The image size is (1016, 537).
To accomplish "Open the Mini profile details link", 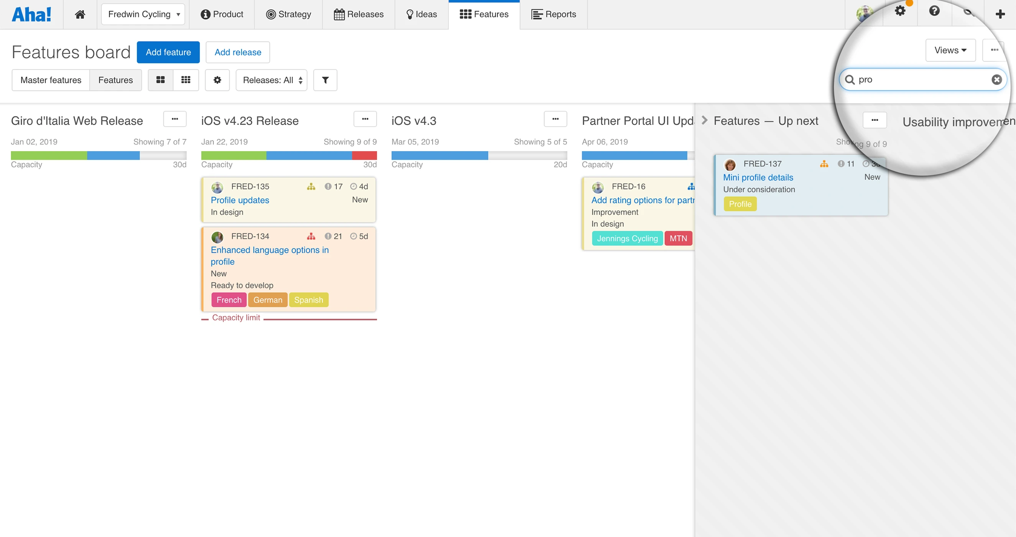I will 758,178.
